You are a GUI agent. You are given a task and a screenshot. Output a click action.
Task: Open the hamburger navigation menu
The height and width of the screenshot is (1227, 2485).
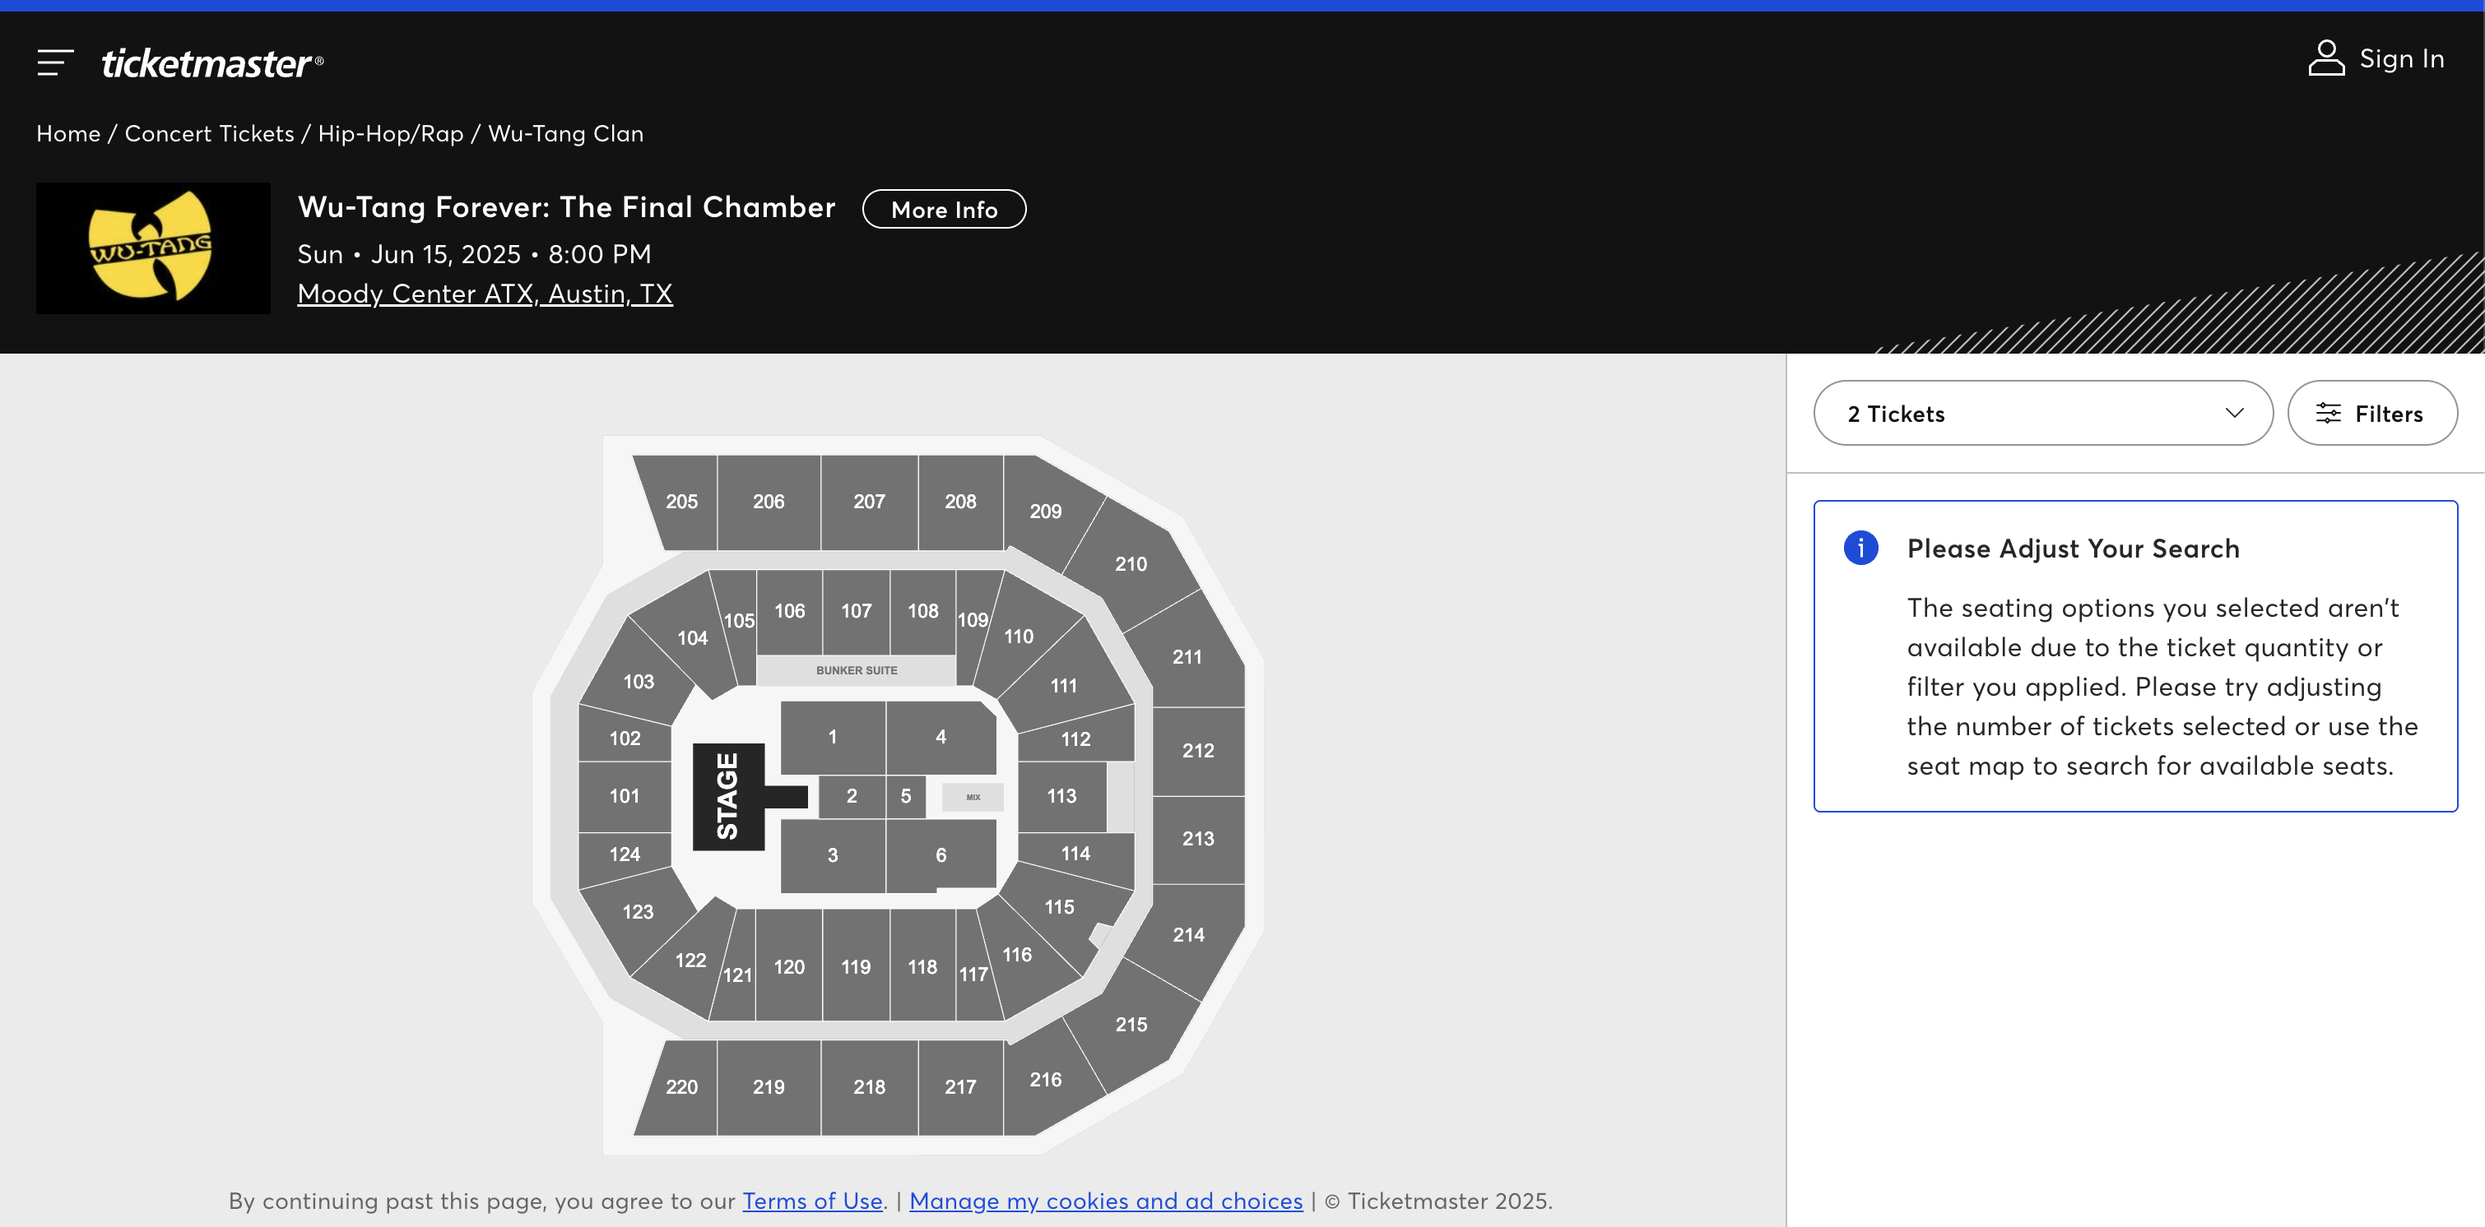pyautogui.click(x=55, y=63)
